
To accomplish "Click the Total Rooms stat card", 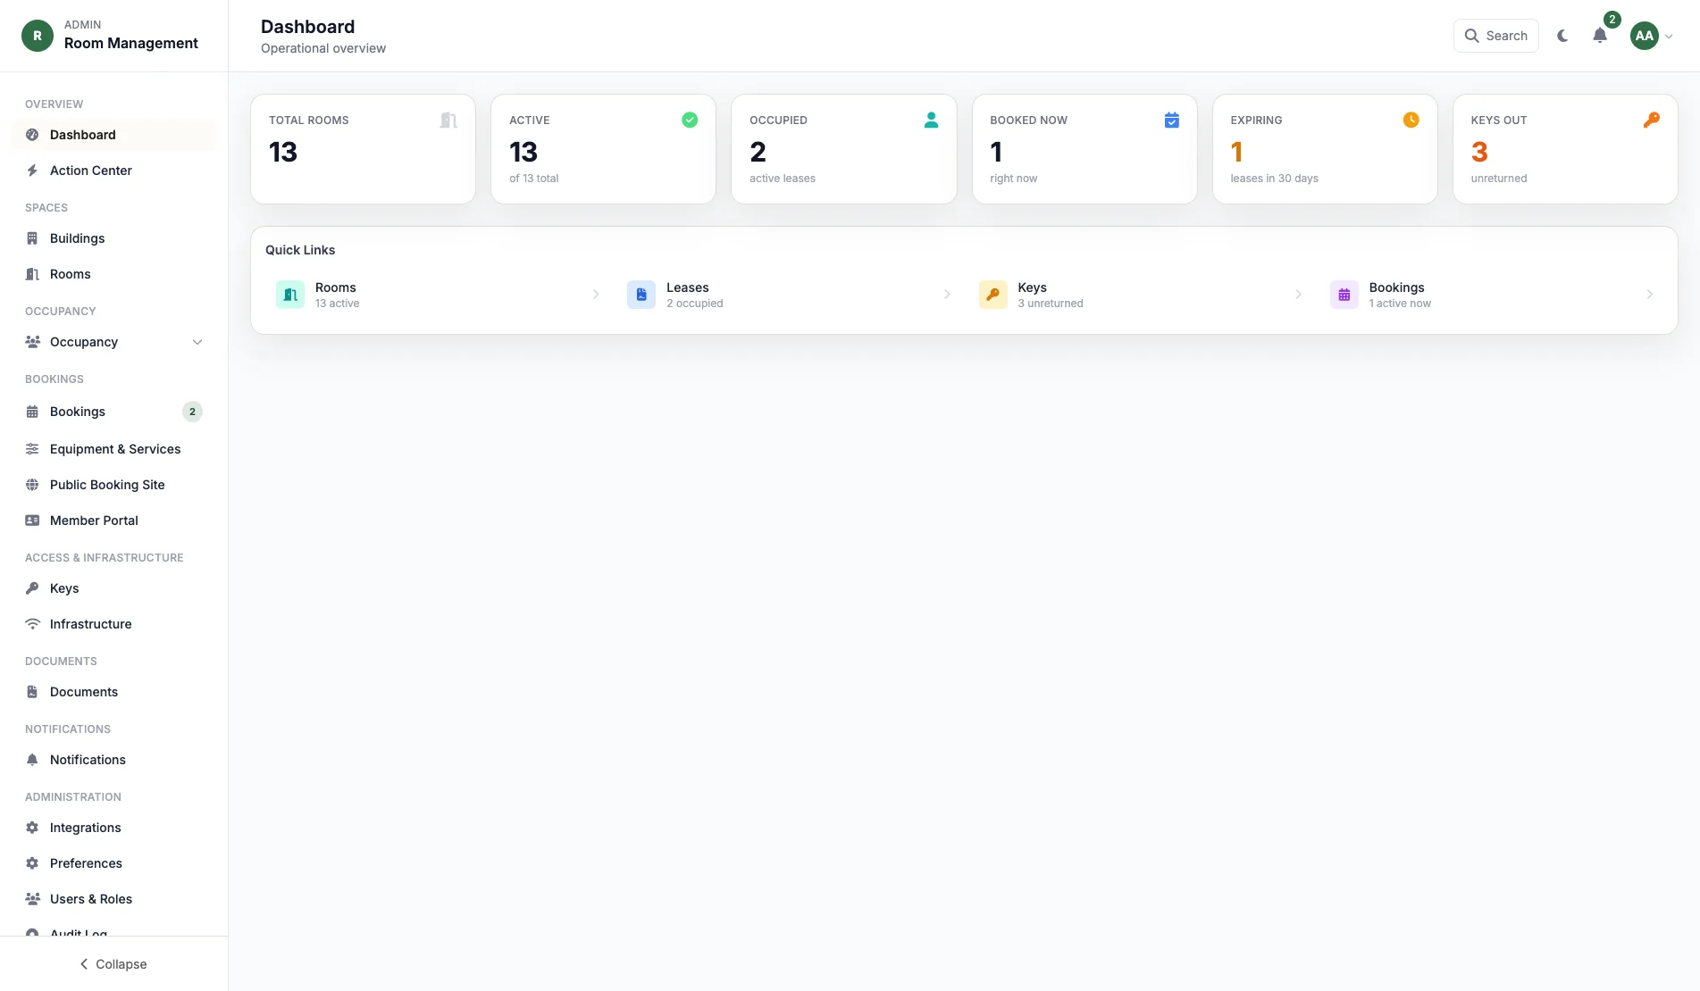I will coord(363,149).
